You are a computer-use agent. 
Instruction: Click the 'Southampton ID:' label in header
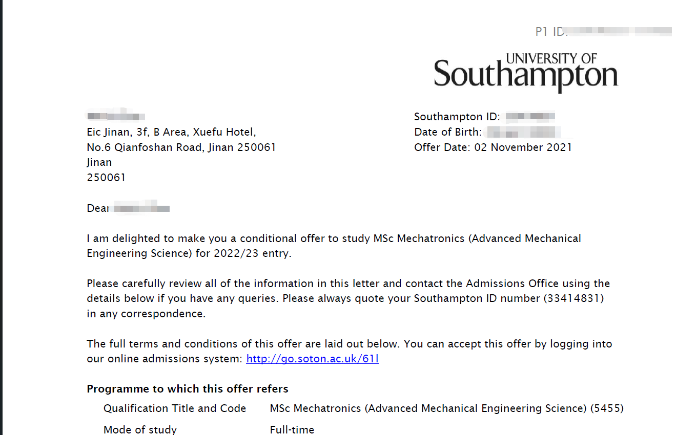tap(457, 117)
